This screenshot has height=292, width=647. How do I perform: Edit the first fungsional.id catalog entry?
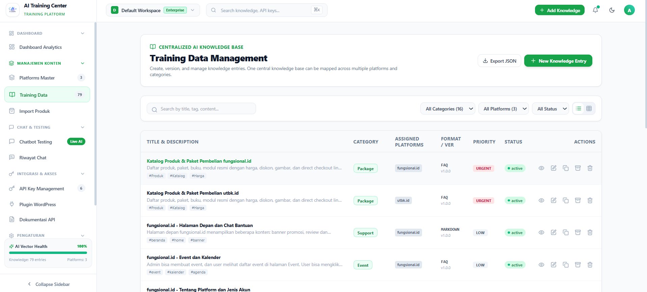coord(554,168)
